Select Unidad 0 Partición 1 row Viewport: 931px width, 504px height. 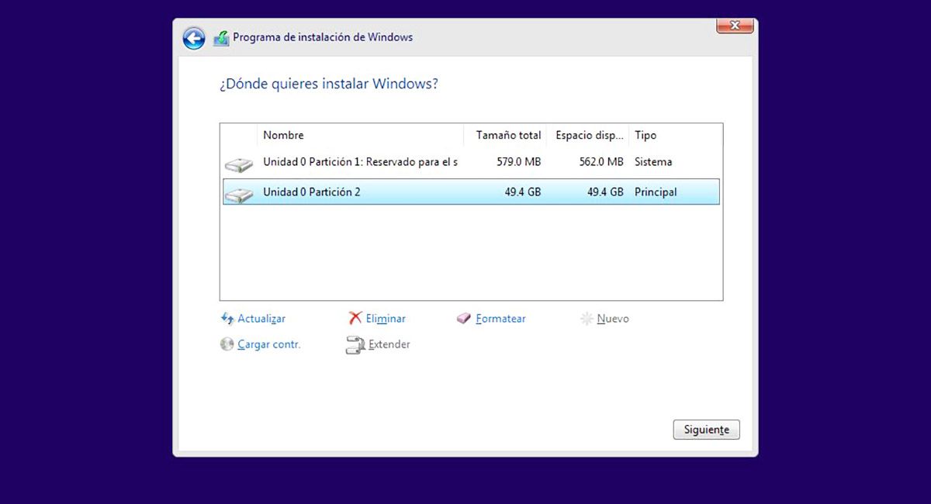(x=360, y=162)
